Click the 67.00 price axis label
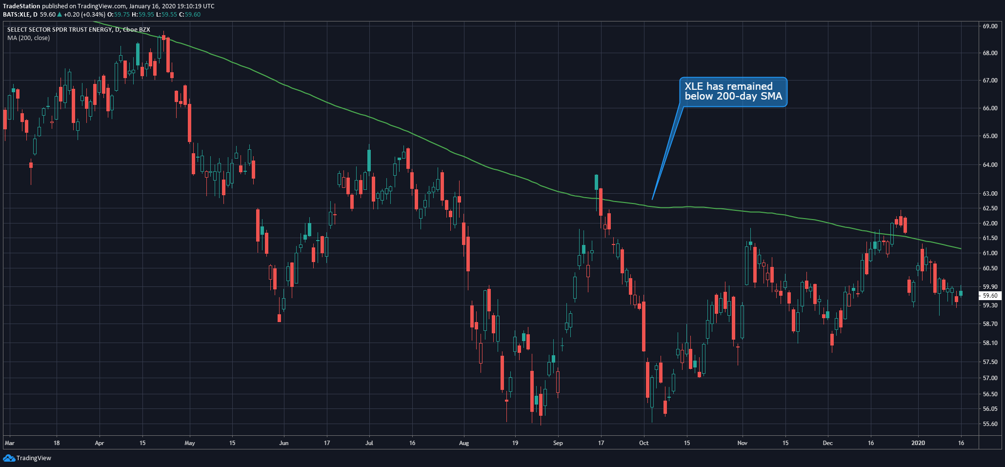1005x467 pixels. (x=990, y=81)
